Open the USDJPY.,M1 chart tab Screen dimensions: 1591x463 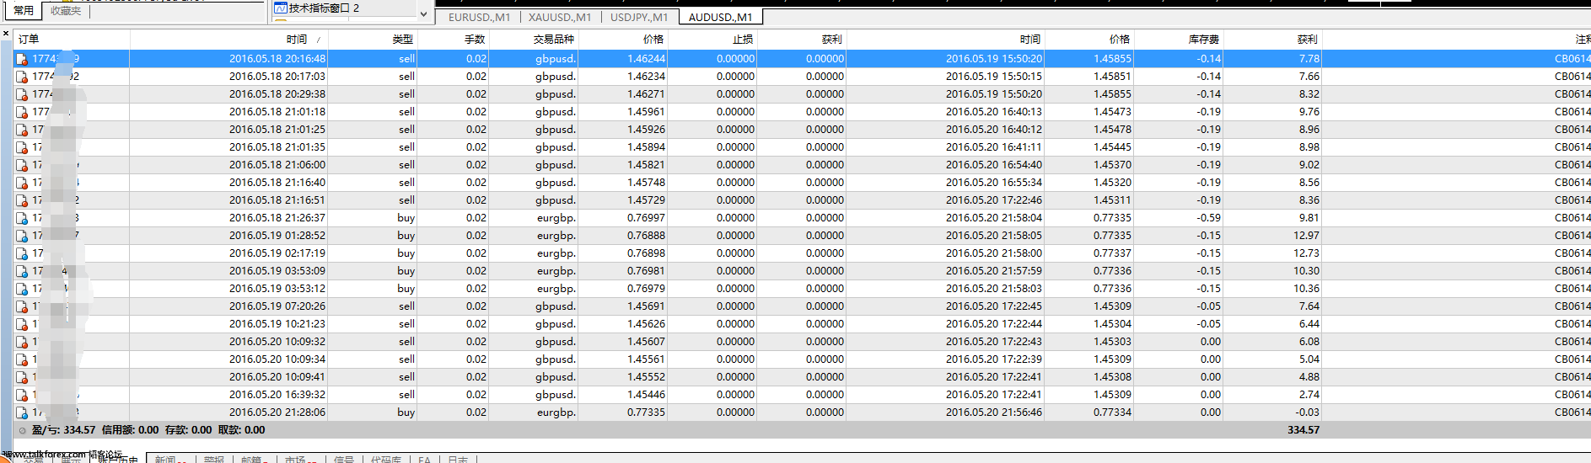pos(639,17)
